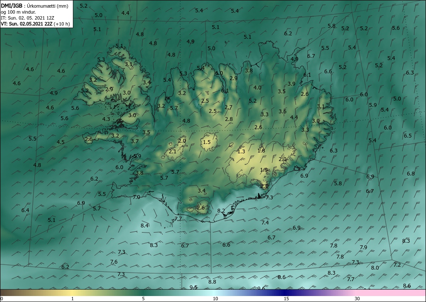The image size is (426, 302).
Task: Click the 3.9 value on the map
Action: tap(291, 84)
